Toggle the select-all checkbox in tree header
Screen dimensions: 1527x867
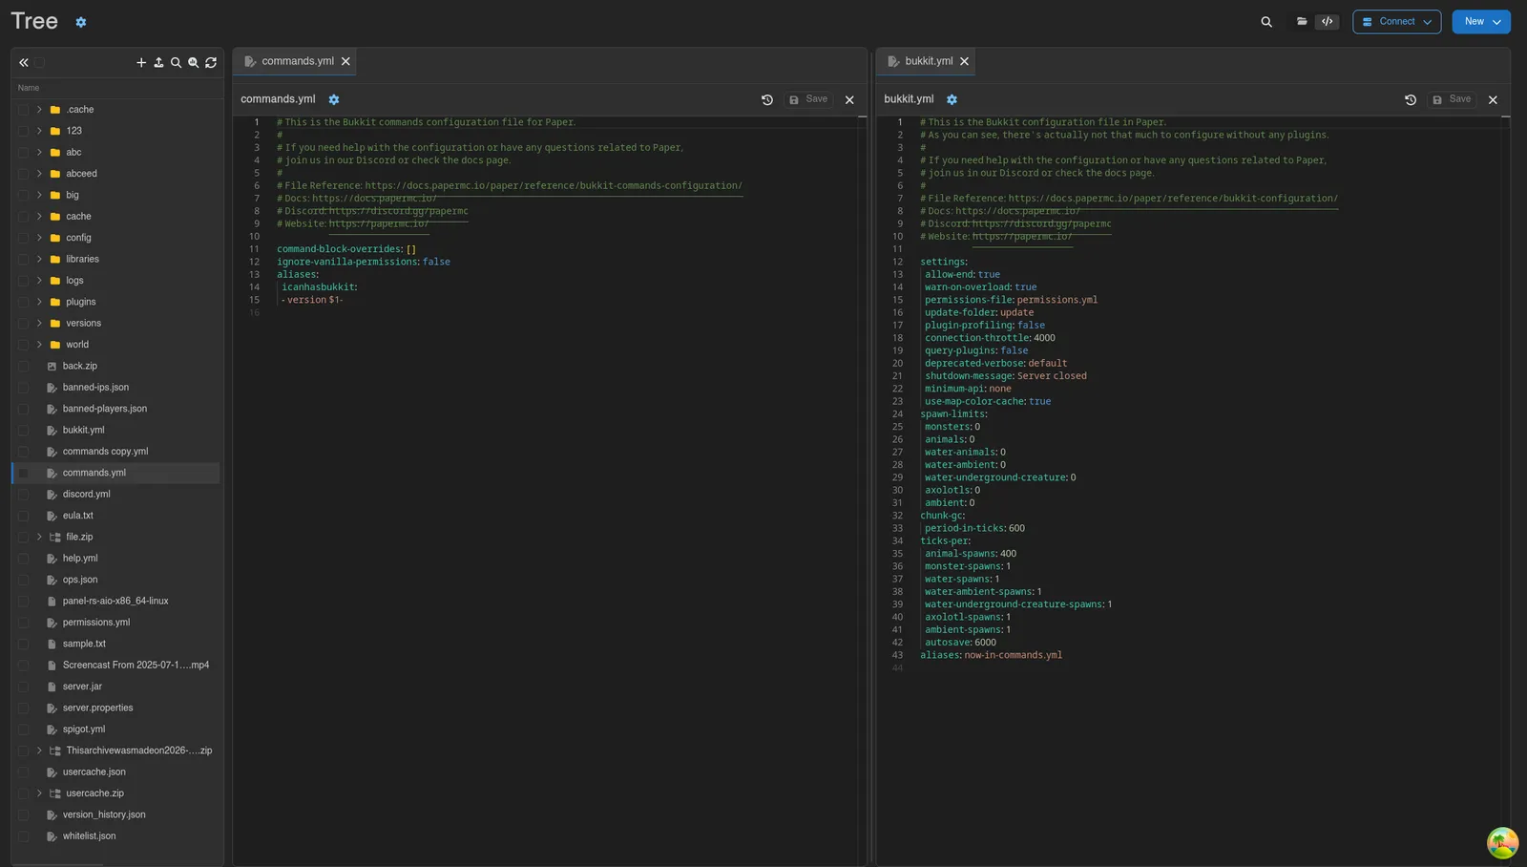click(x=39, y=63)
